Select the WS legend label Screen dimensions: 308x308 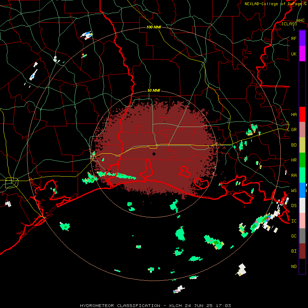point(294,191)
